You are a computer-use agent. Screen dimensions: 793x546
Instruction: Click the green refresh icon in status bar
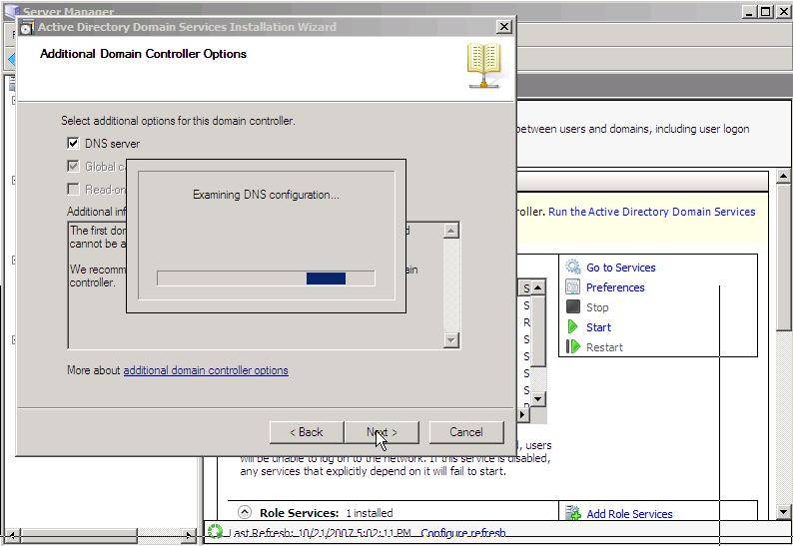coord(215,531)
